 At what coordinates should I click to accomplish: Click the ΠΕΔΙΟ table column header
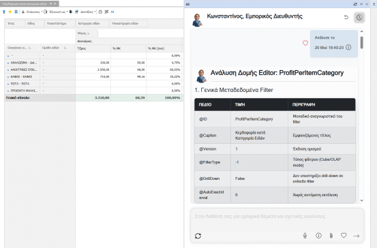(213, 104)
